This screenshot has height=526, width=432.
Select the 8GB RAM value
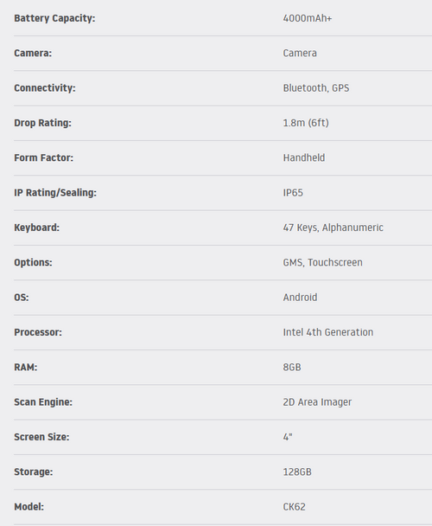292,368
